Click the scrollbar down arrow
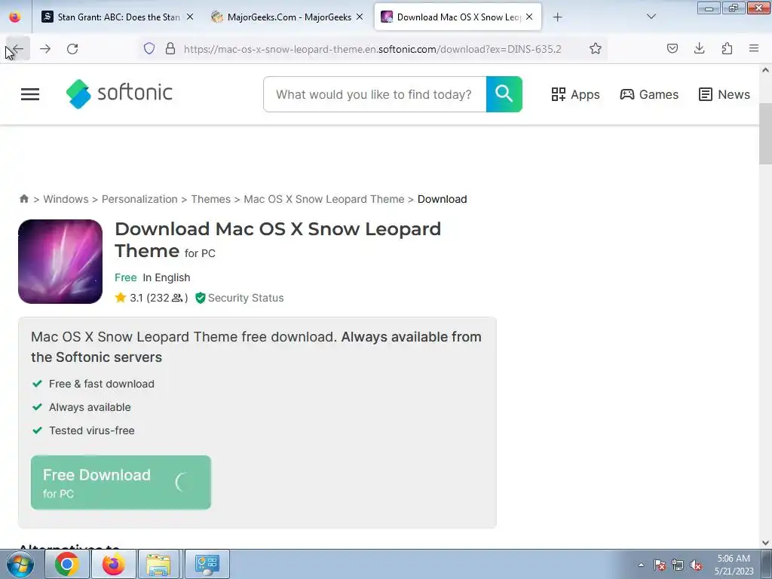This screenshot has width=772, height=579. (x=765, y=543)
